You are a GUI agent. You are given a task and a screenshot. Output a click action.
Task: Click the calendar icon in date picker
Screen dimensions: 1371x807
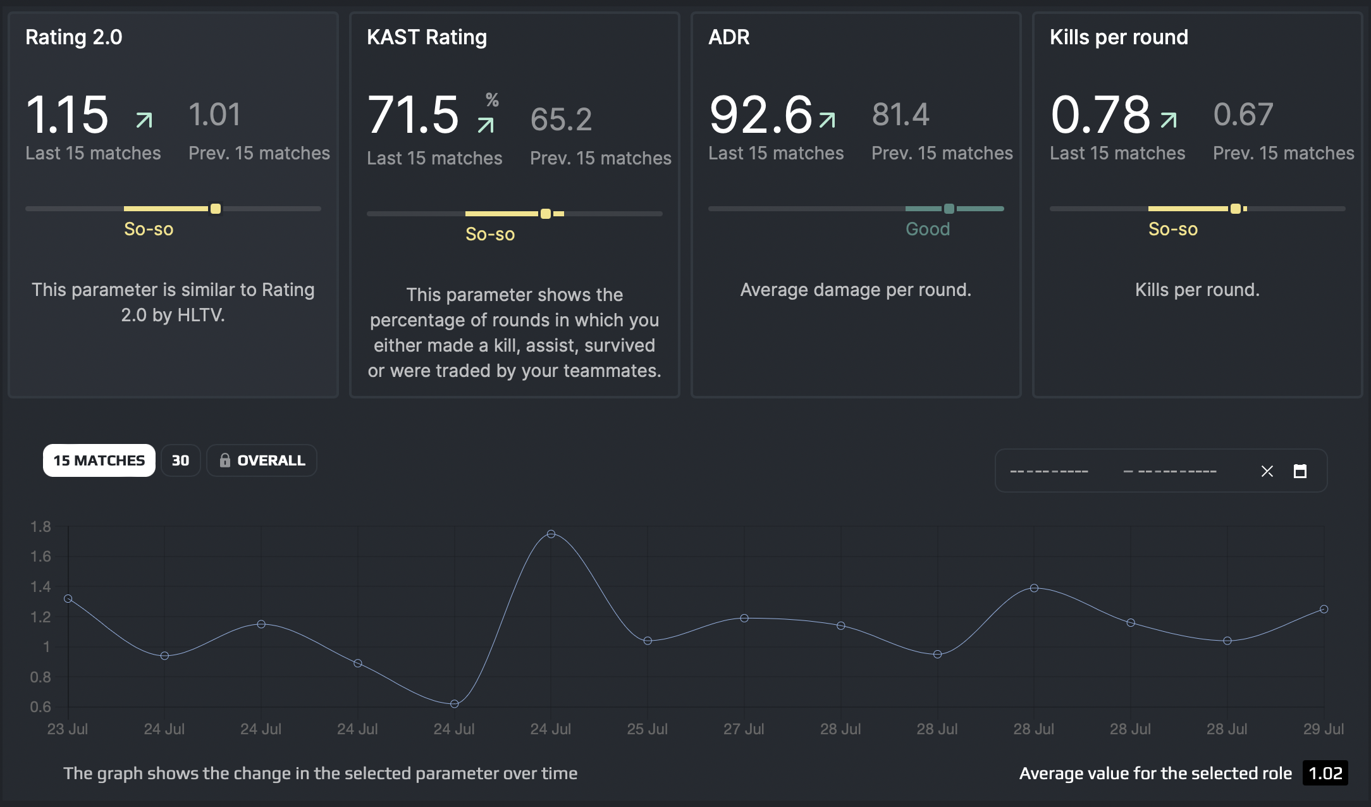(x=1300, y=471)
